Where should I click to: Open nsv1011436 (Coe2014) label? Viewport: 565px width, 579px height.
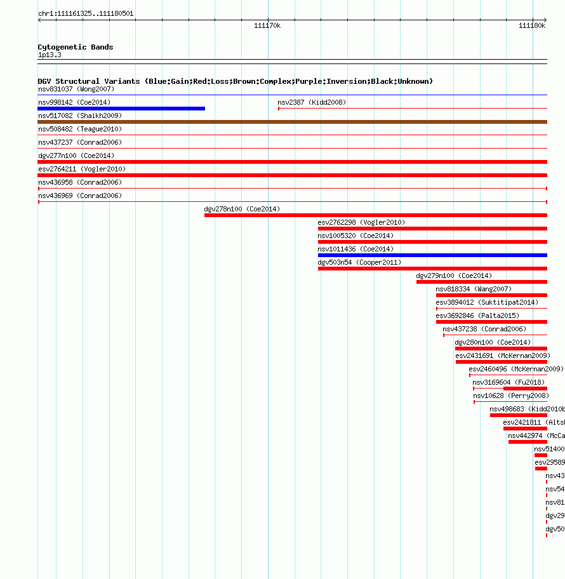(356, 249)
